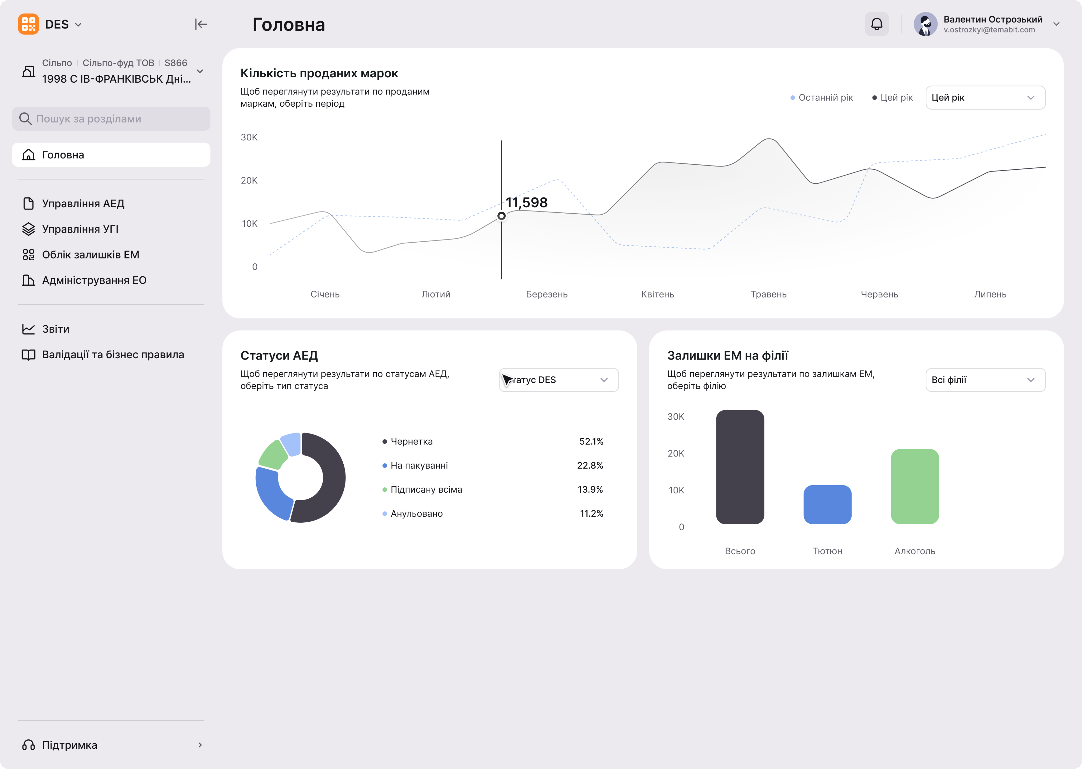Collapse the sidebar with arrow icon
Screen dimensions: 1082x769
pyautogui.click(x=201, y=24)
